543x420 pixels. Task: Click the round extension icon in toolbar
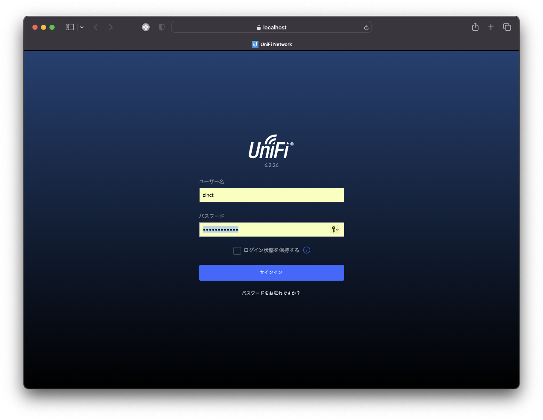click(146, 27)
